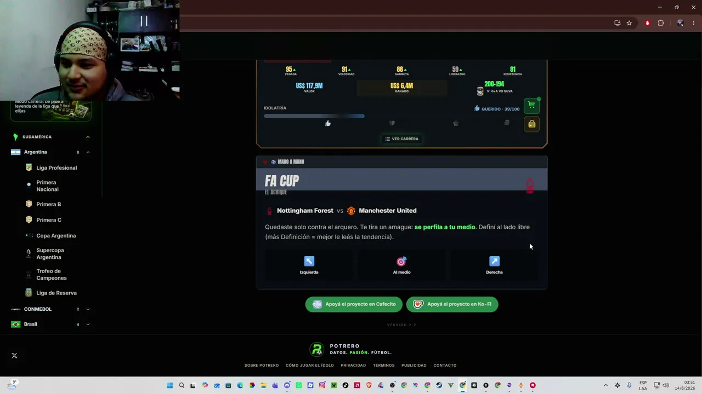
Task: Close the sidebar with the X icon
Action: click(x=14, y=356)
